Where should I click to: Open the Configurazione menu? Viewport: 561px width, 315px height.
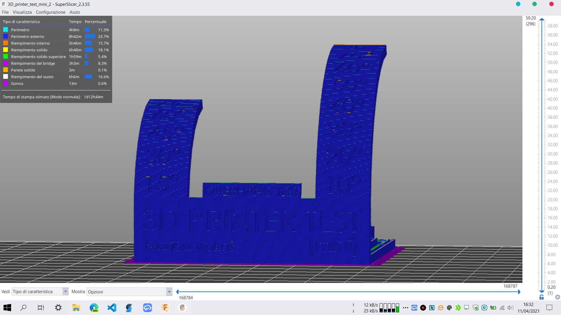click(51, 12)
